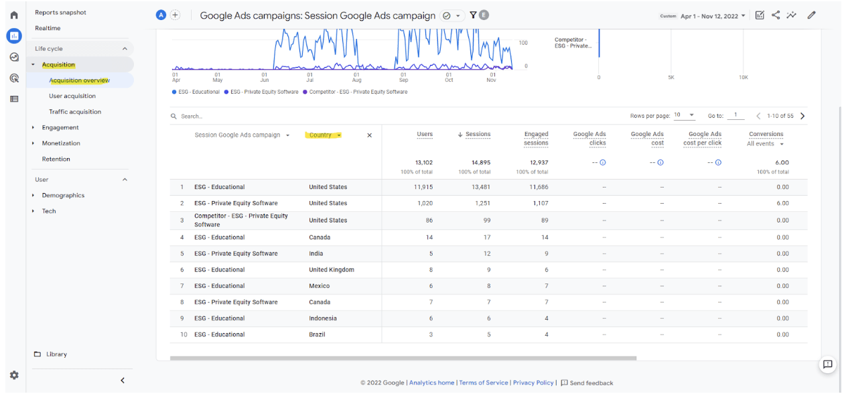Click the 'E' filter badge next to funnel
Image resolution: width=844 pixels, height=398 pixels.
(484, 15)
